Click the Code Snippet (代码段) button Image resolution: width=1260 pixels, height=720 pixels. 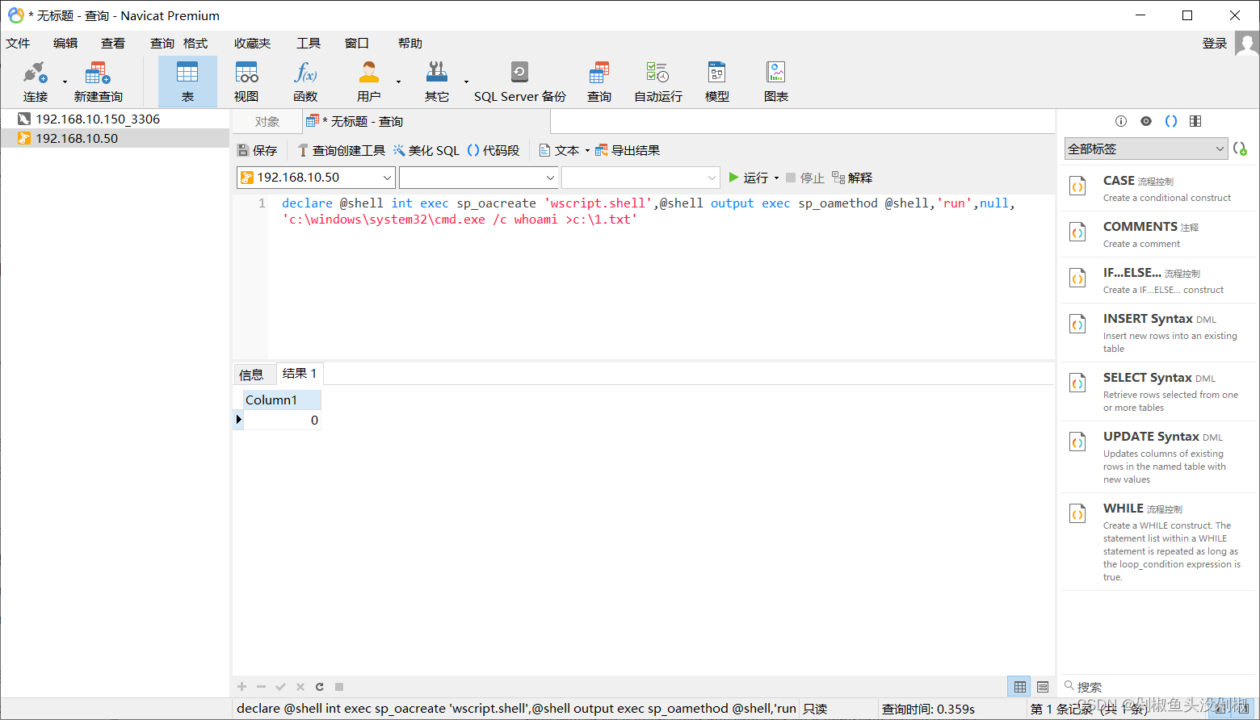pyautogui.click(x=493, y=150)
